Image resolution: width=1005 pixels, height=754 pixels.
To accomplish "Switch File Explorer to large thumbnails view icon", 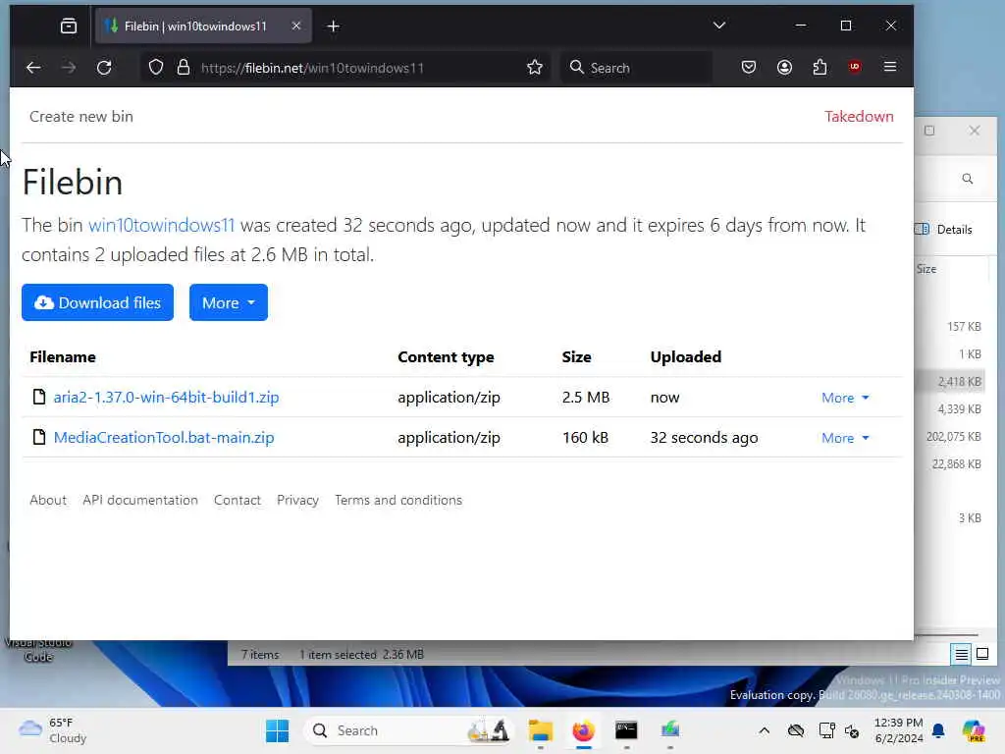I will pyautogui.click(x=981, y=655).
